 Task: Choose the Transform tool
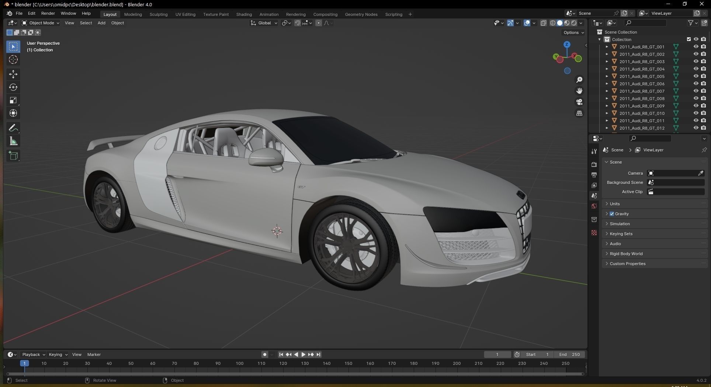click(x=13, y=113)
